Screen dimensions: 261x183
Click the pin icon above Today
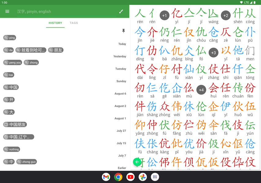click(x=123, y=31)
